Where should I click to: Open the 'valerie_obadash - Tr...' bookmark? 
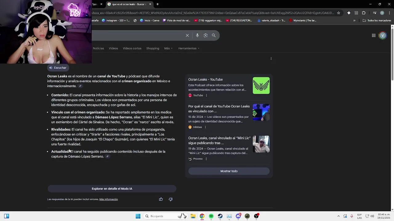pyautogui.click(x=271, y=21)
